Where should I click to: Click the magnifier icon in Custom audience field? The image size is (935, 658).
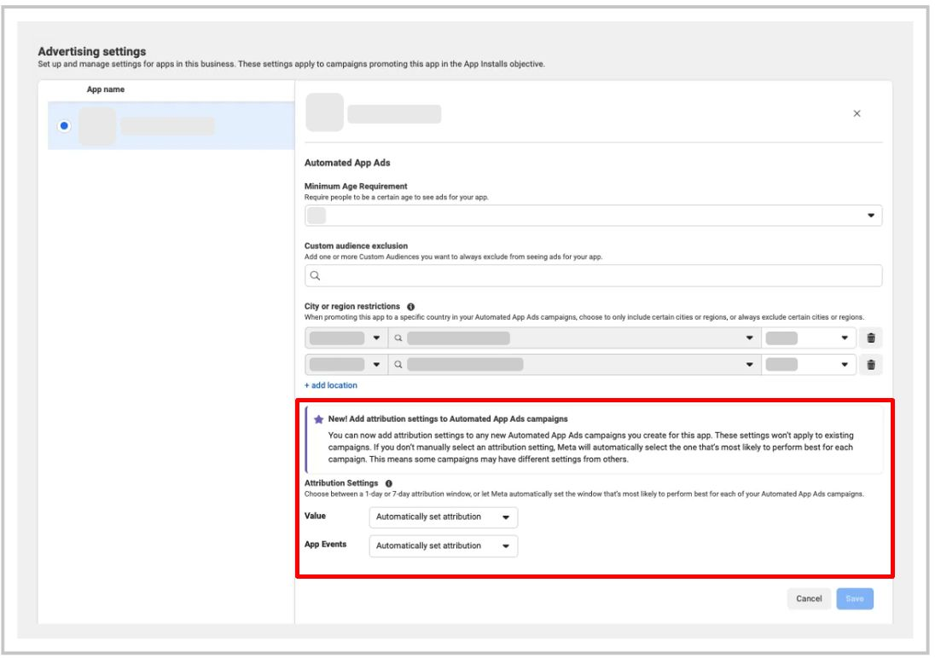click(315, 275)
